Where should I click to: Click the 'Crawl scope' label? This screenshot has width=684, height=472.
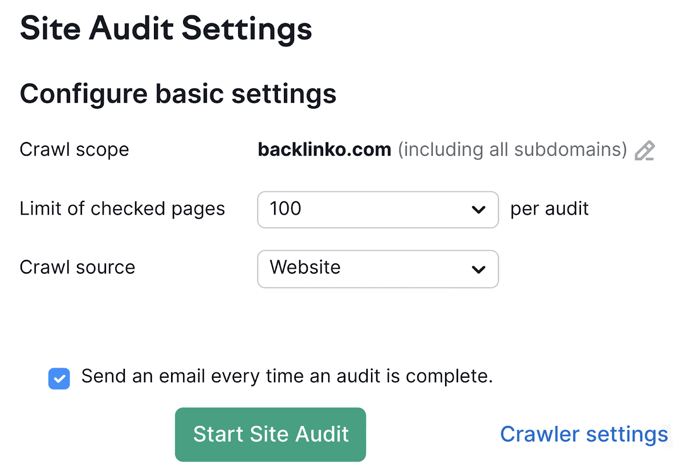[74, 150]
